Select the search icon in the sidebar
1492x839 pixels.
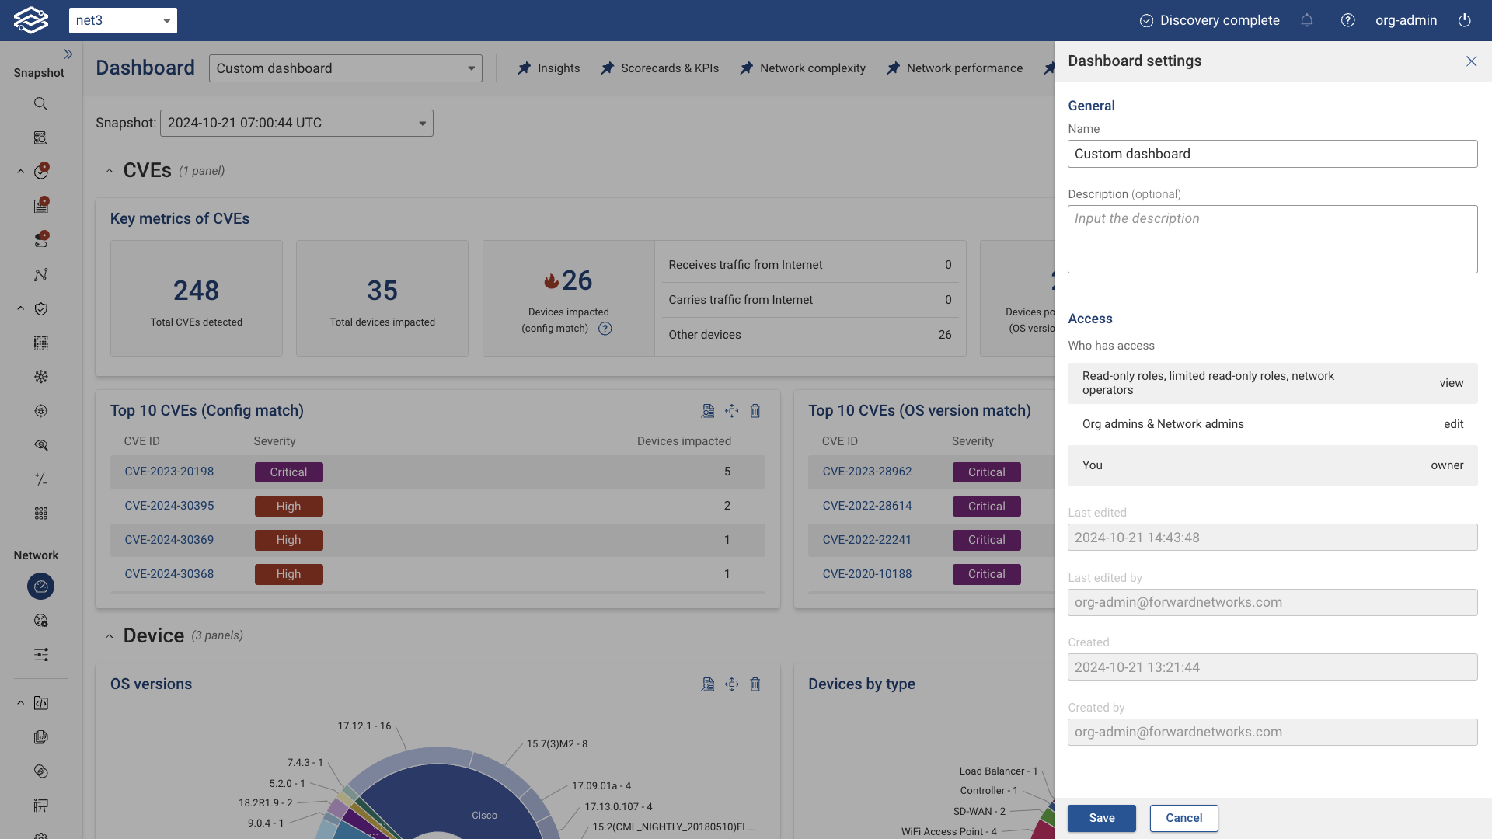(x=40, y=103)
